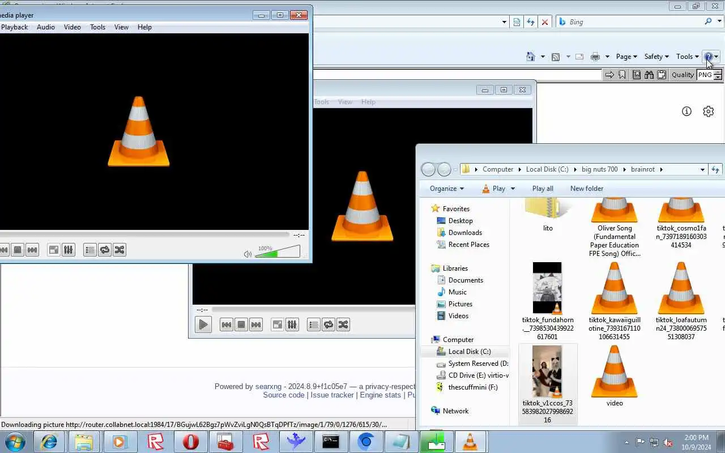The height and width of the screenshot is (453, 725).
Task: Click Play all in Explorer toolbar
Action: pos(543,189)
